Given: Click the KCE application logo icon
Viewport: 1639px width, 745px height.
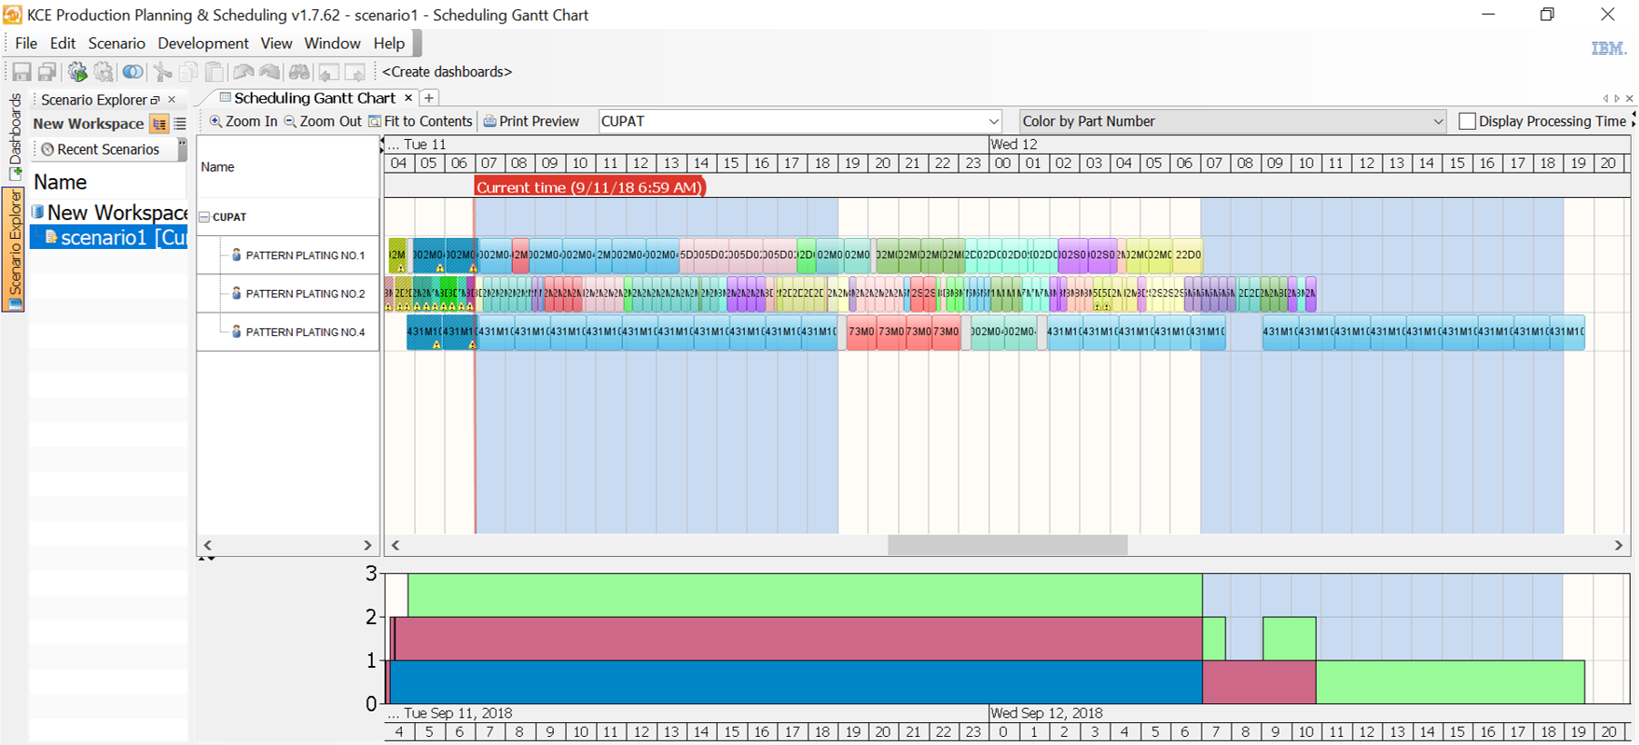Looking at the screenshot, I should [x=13, y=15].
